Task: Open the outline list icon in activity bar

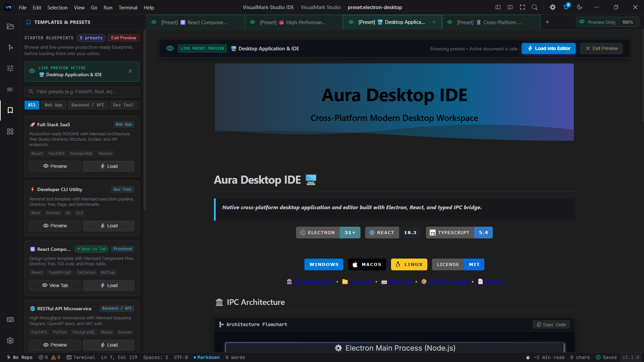Action: (10, 89)
